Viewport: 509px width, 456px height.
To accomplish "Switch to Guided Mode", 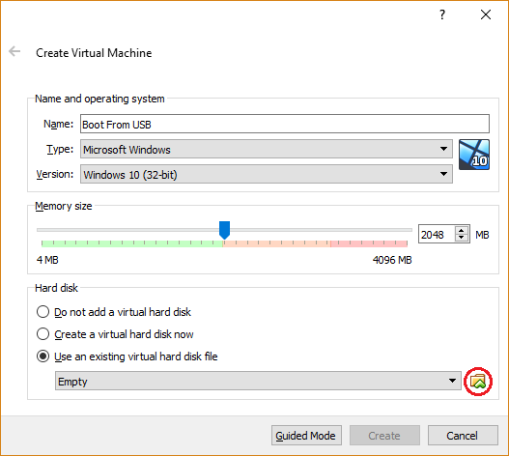I will coord(306,436).
